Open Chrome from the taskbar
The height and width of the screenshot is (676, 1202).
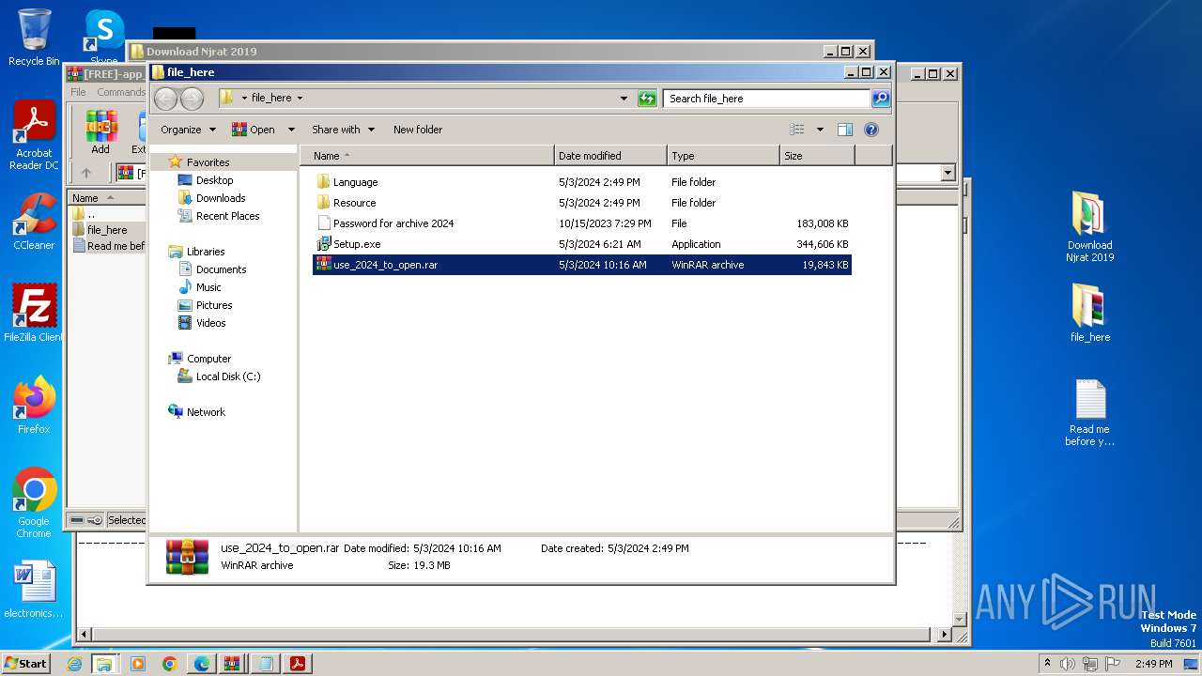(169, 664)
